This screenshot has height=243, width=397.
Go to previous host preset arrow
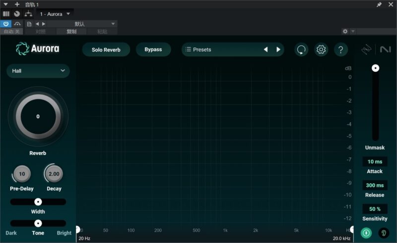(x=37, y=24)
